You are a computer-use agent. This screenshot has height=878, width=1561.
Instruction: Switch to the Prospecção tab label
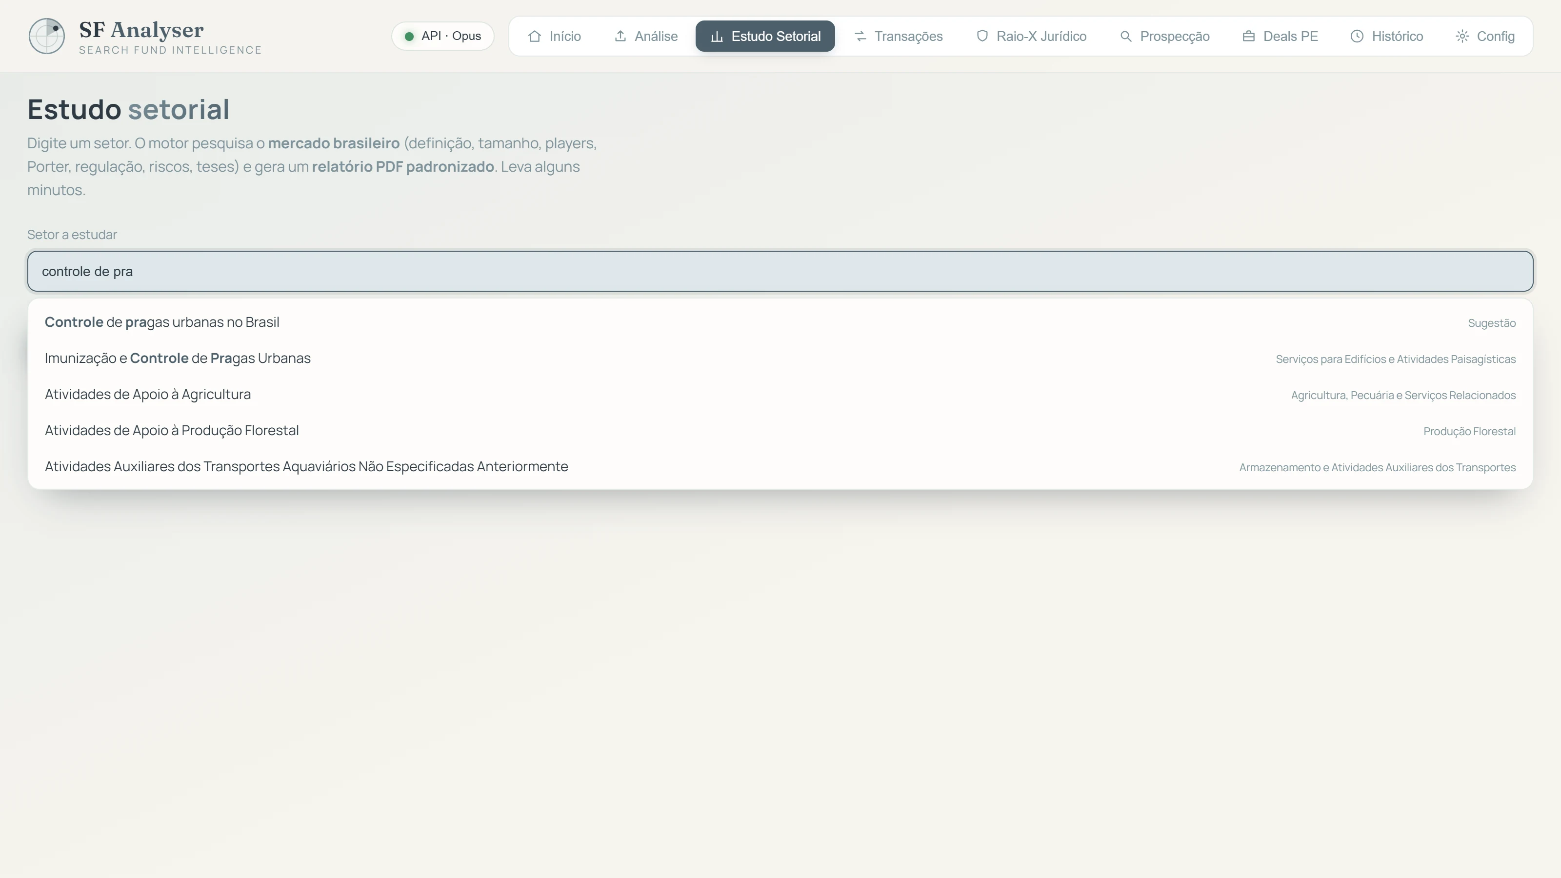(1174, 37)
